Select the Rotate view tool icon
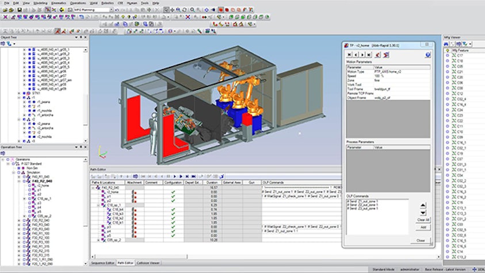This screenshot has width=485, height=273. pos(185,10)
